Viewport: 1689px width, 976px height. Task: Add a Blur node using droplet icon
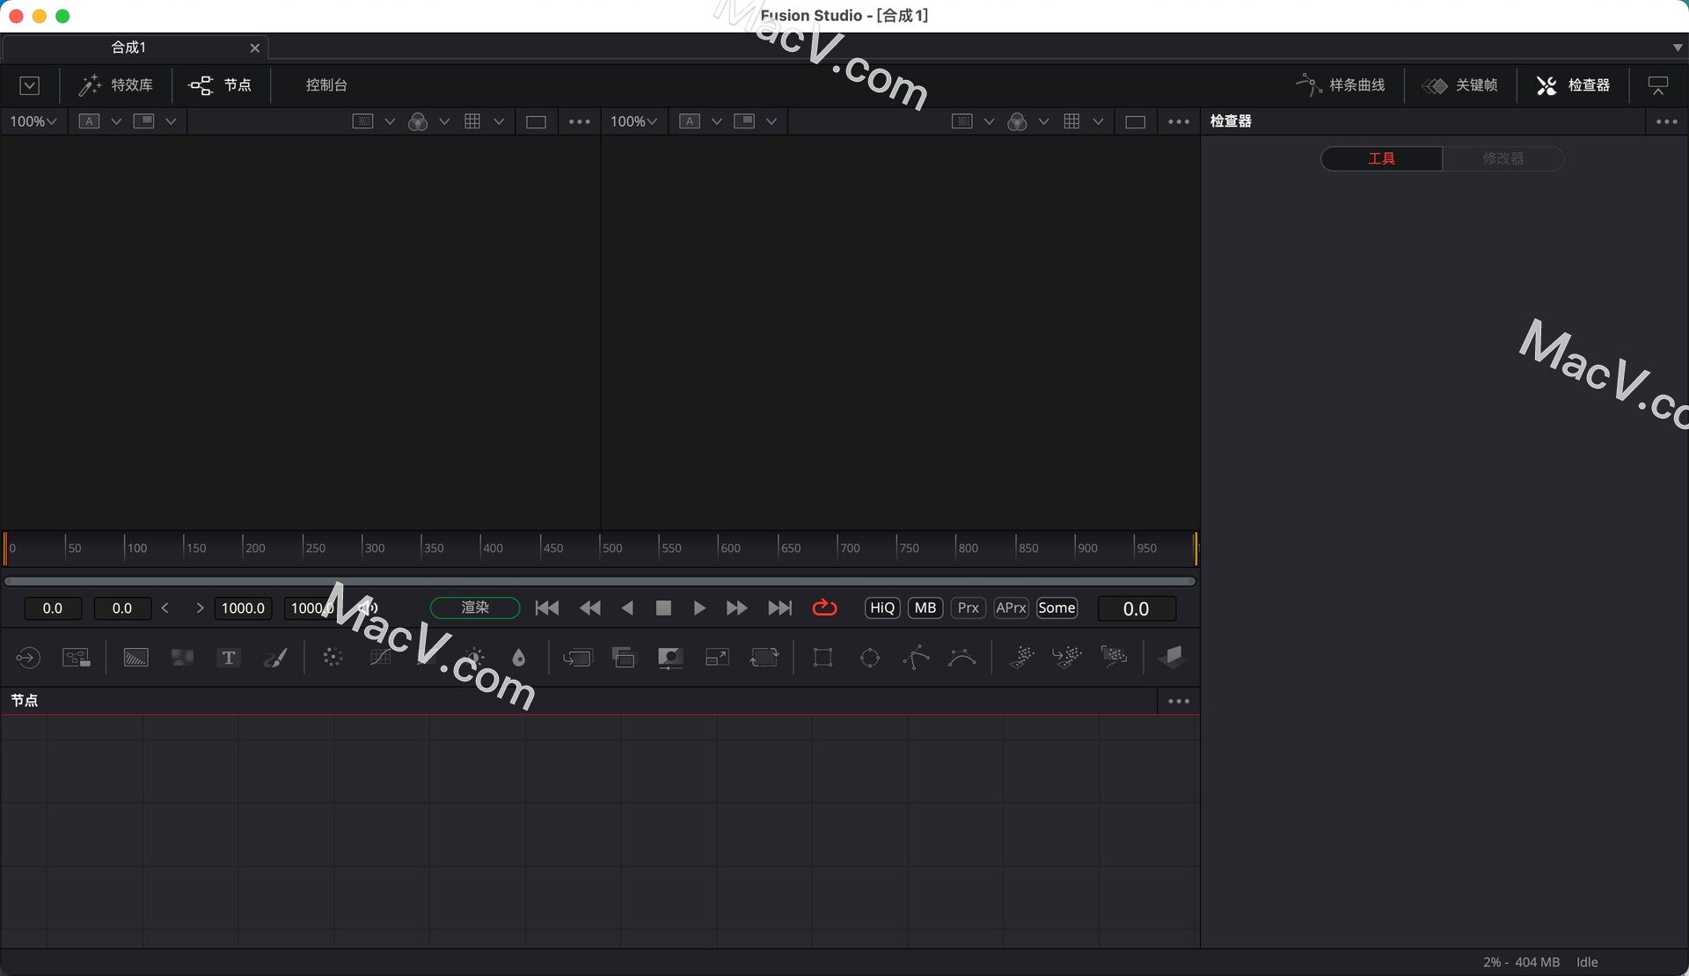point(519,658)
